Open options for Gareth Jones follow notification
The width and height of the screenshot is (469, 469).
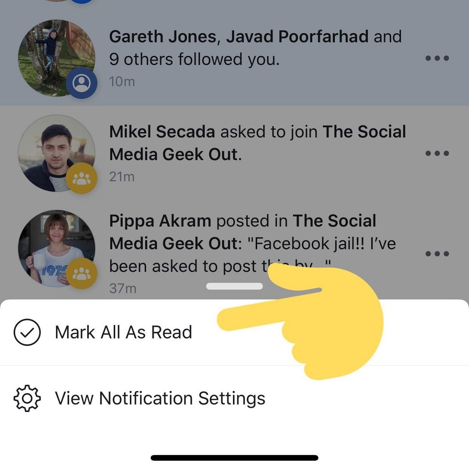(437, 59)
